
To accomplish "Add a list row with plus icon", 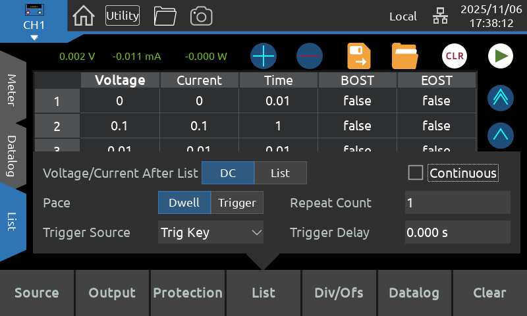I will pyautogui.click(x=263, y=57).
